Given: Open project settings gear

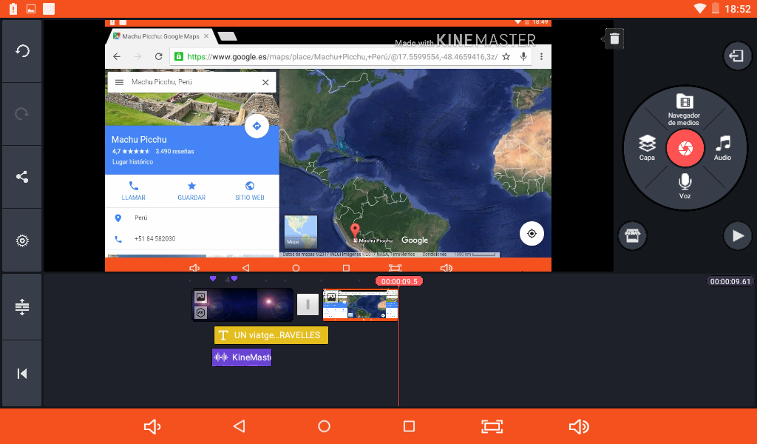Looking at the screenshot, I should click(22, 240).
